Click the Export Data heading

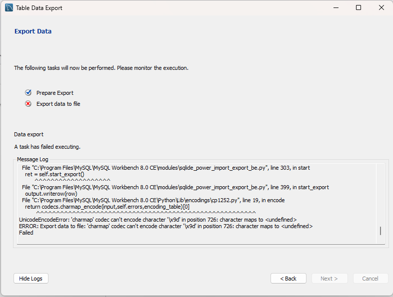pyautogui.click(x=33, y=31)
